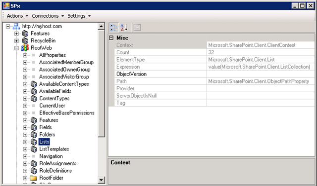Click the RoleDefinitions collection icon
The width and height of the screenshot is (317, 186).
point(34,171)
